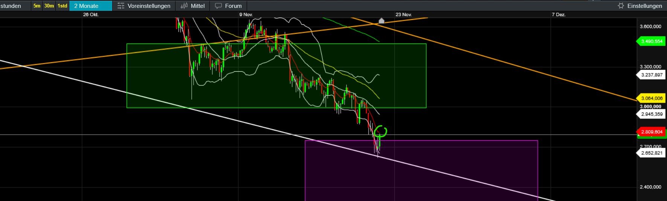Switch chart to 1std interval
Image resolution: width=667 pixels, height=201 pixels.
(x=62, y=6)
